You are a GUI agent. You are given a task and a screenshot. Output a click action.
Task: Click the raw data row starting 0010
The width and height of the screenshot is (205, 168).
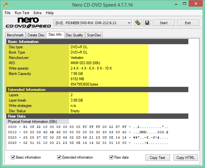[88, 132]
